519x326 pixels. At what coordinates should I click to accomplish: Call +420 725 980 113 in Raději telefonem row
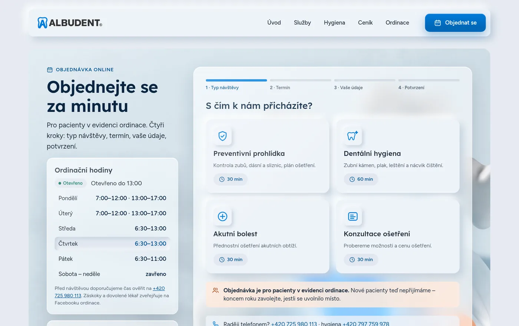(x=294, y=324)
